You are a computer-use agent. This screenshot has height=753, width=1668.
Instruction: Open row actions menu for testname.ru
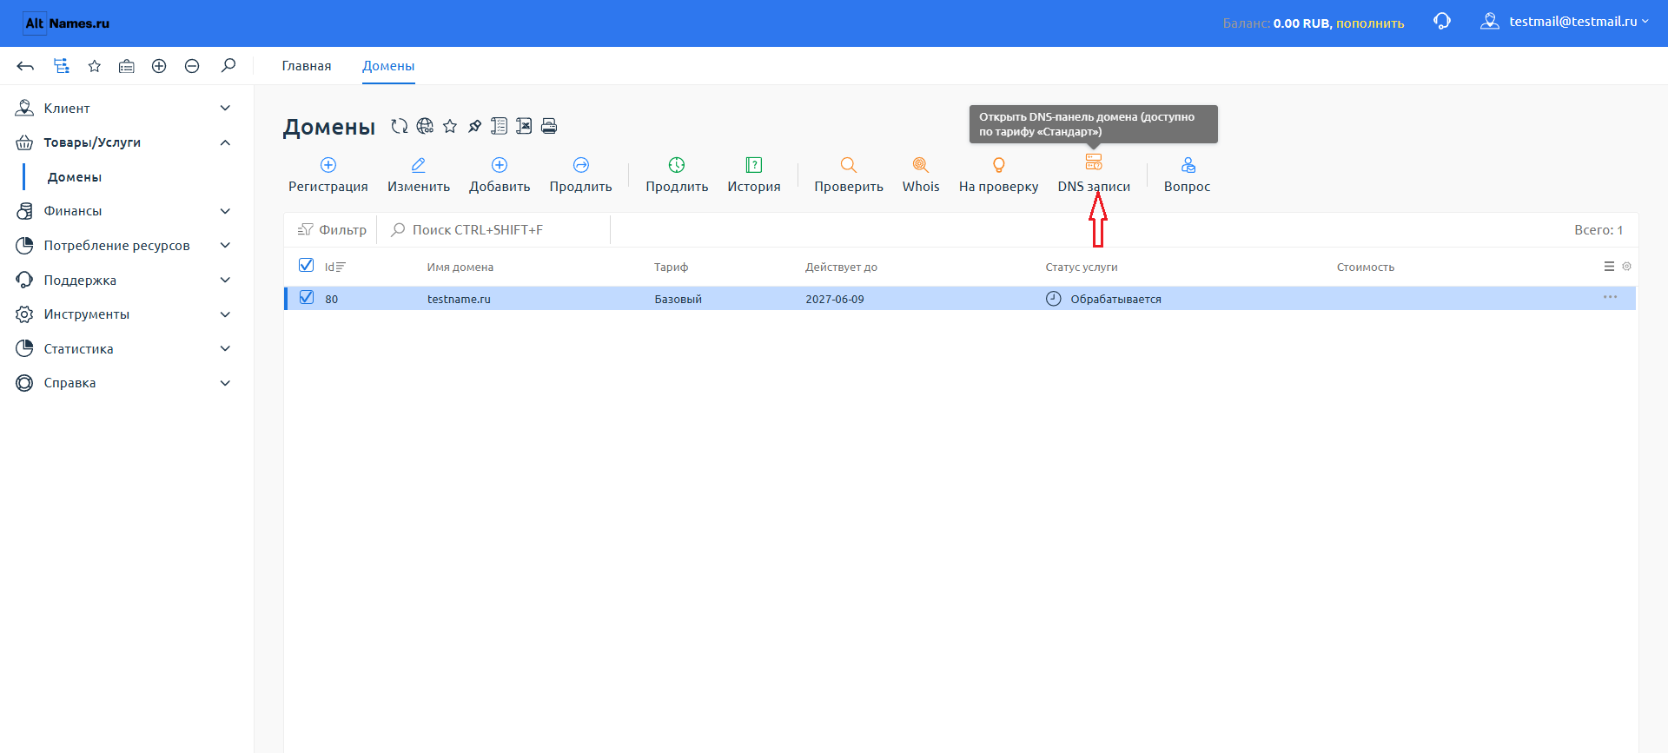tap(1610, 297)
